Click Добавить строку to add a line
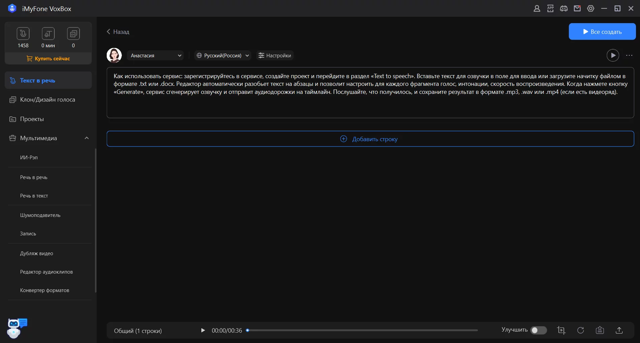 click(x=370, y=139)
